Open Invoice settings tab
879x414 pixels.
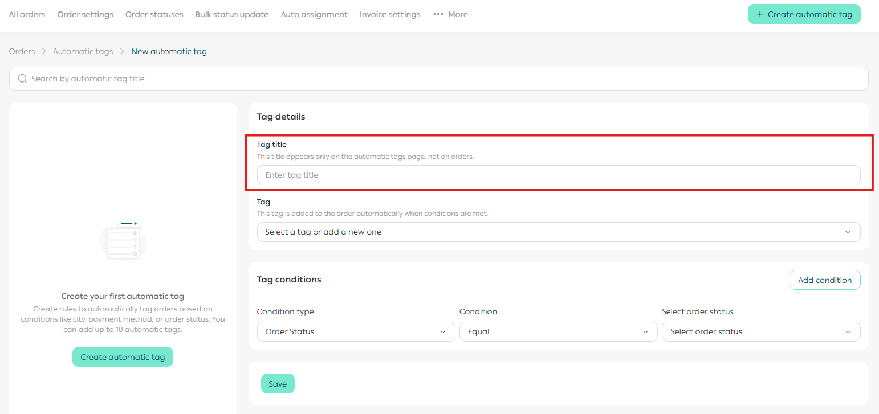point(389,14)
